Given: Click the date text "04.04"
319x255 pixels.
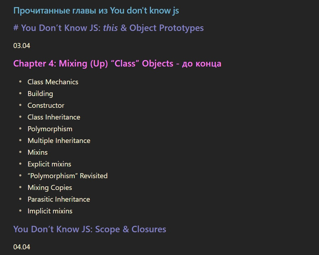Looking at the screenshot, I should coord(22,247).
